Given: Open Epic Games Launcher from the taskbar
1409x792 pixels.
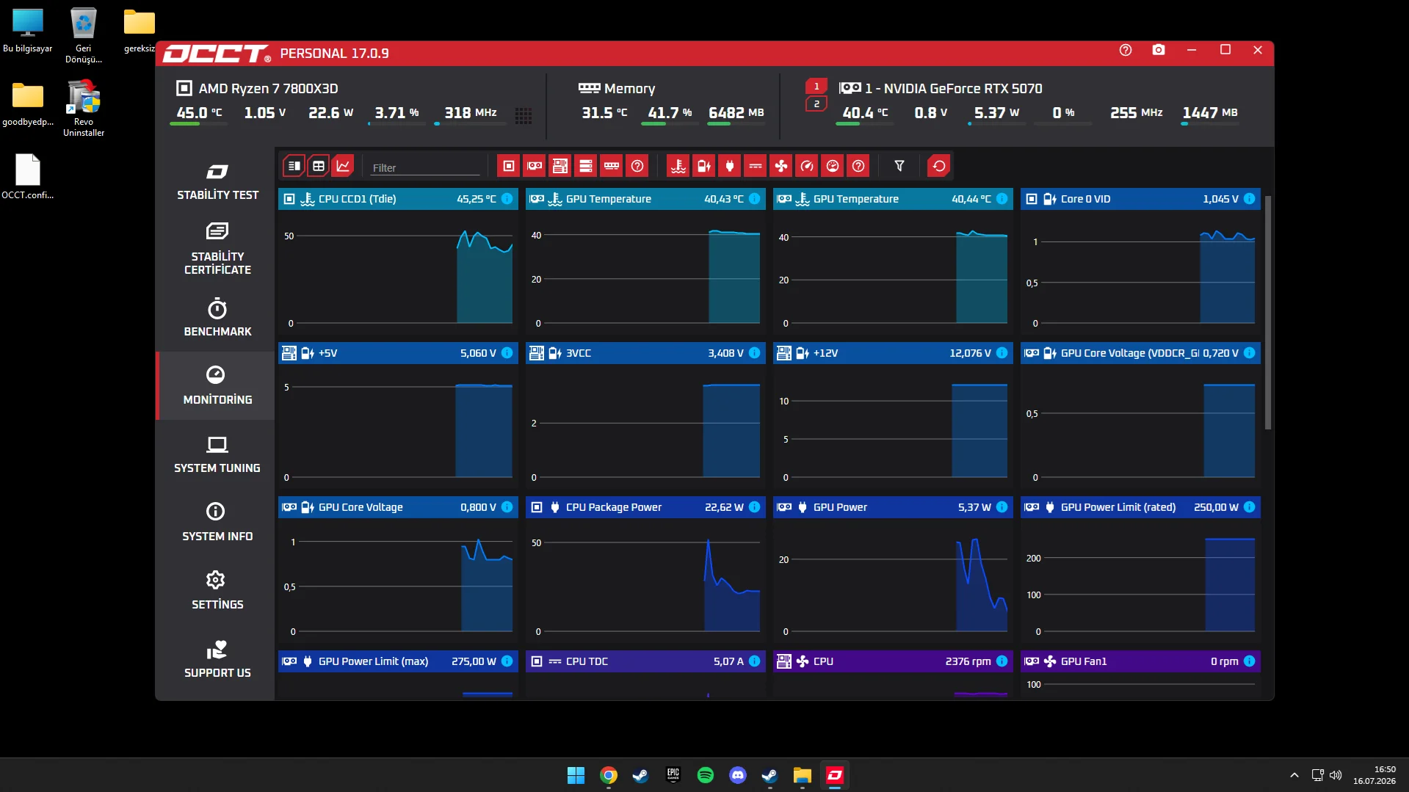Looking at the screenshot, I should click(x=673, y=775).
